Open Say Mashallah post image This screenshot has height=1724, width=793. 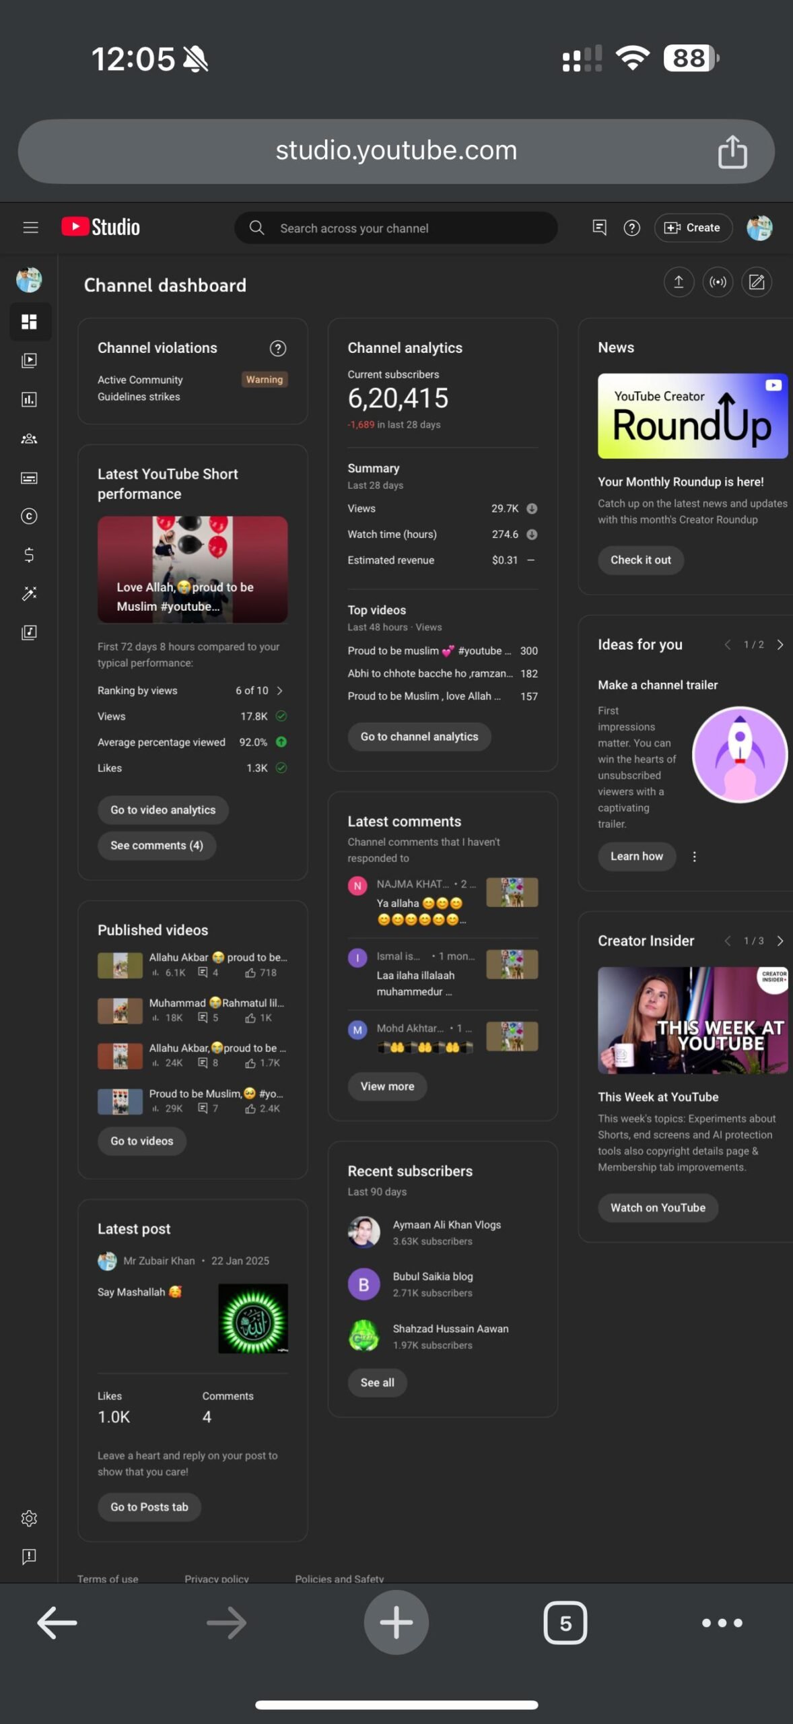coord(253,1319)
